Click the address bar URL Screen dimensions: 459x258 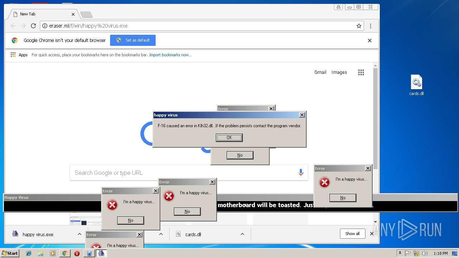point(88,26)
